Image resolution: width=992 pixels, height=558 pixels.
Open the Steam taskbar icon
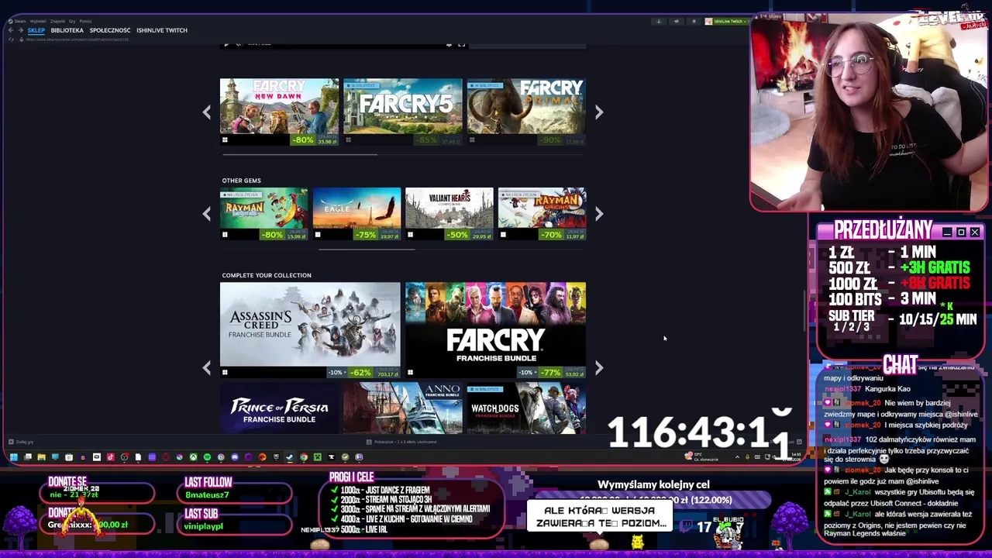(x=289, y=457)
